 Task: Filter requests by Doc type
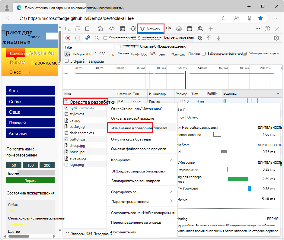pos(144,54)
